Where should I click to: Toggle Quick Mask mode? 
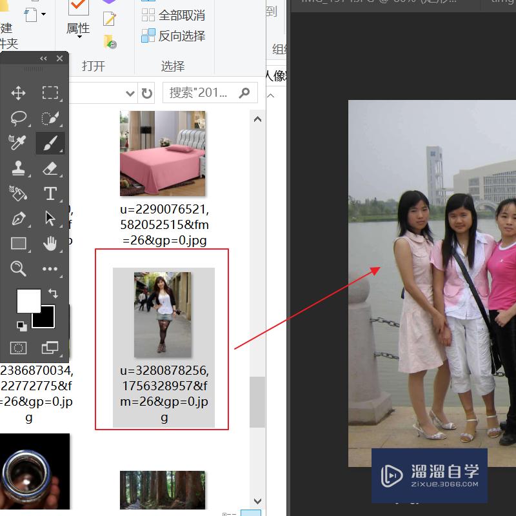(18, 347)
